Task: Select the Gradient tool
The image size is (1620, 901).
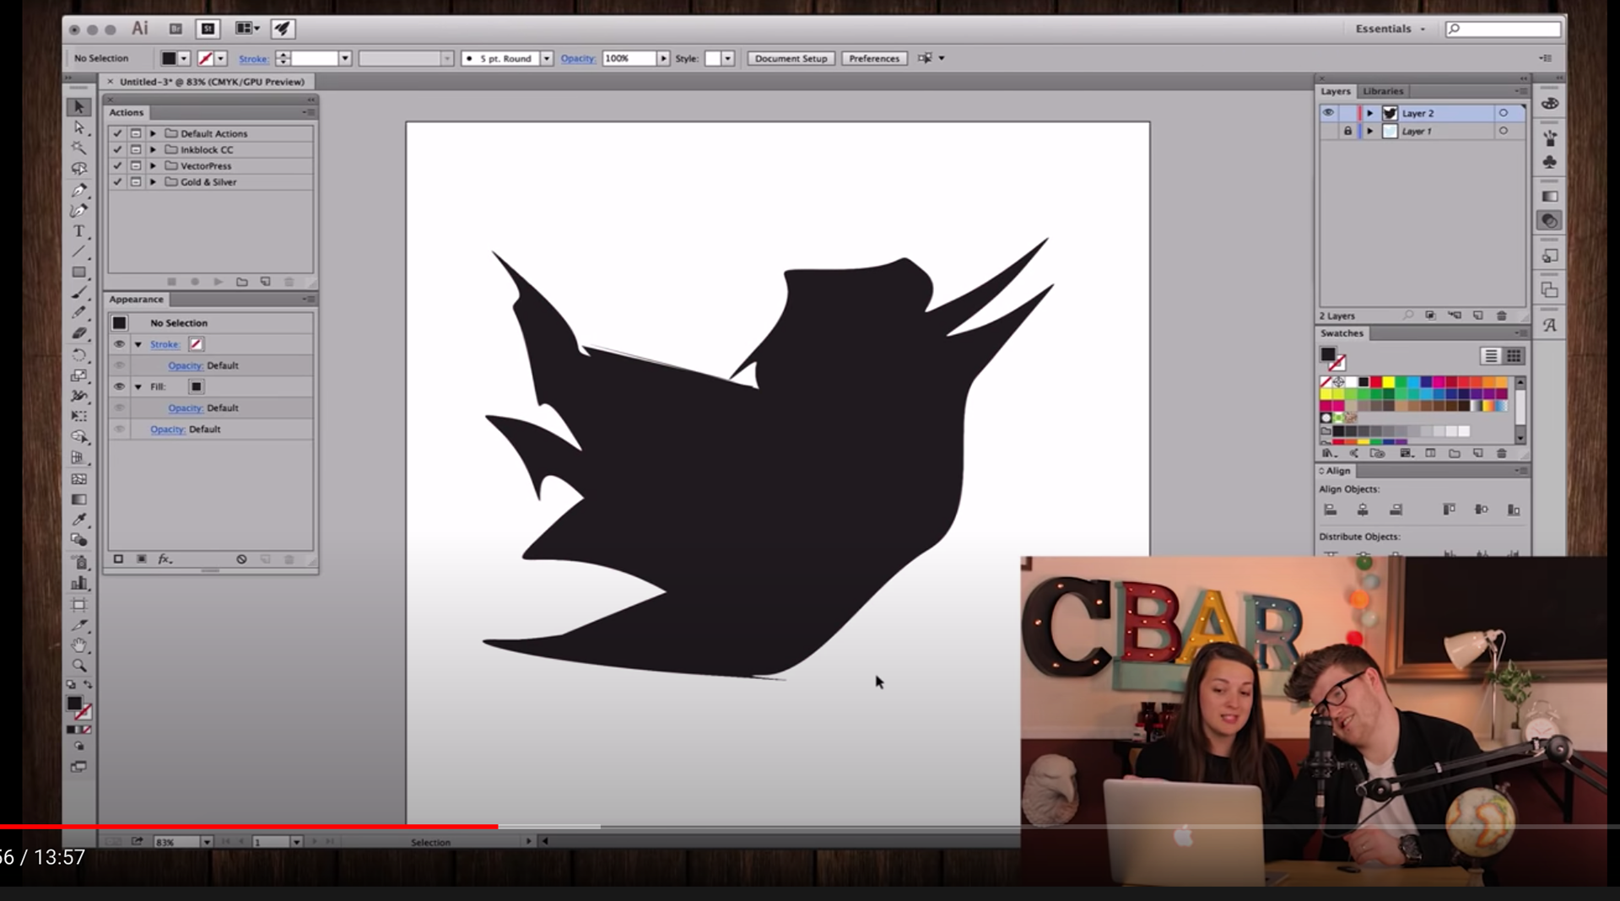Action: tap(78, 499)
